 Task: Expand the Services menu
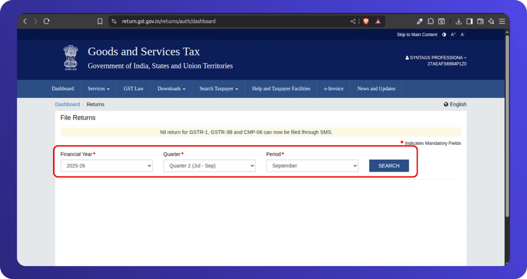[98, 89]
